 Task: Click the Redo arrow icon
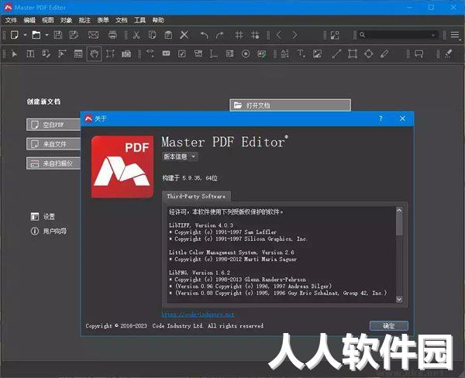pyautogui.click(x=220, y=35)
